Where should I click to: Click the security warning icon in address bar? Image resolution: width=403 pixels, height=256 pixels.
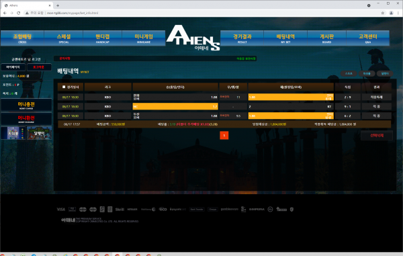pos(27,13)
